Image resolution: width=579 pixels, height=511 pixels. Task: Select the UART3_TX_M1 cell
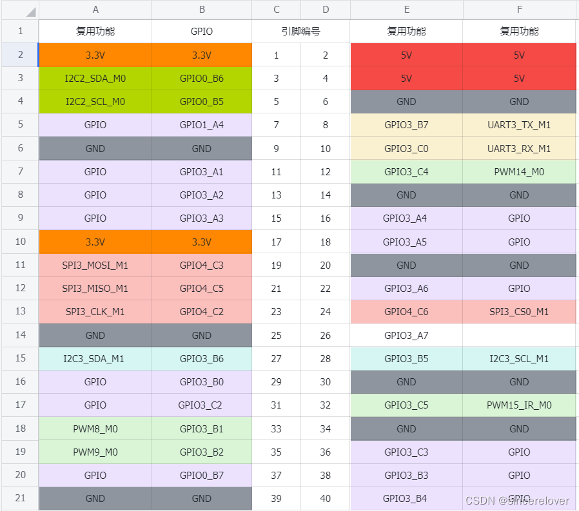tap(519, 125)
